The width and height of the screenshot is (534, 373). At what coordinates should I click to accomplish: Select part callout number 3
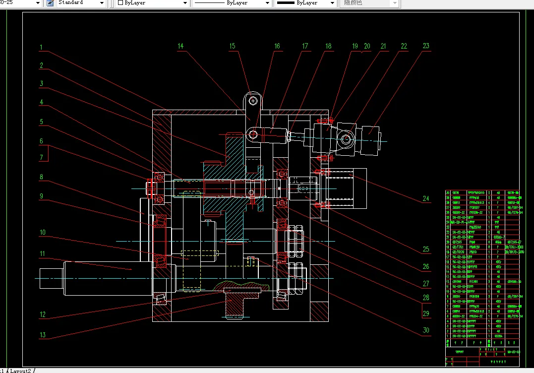41,83
